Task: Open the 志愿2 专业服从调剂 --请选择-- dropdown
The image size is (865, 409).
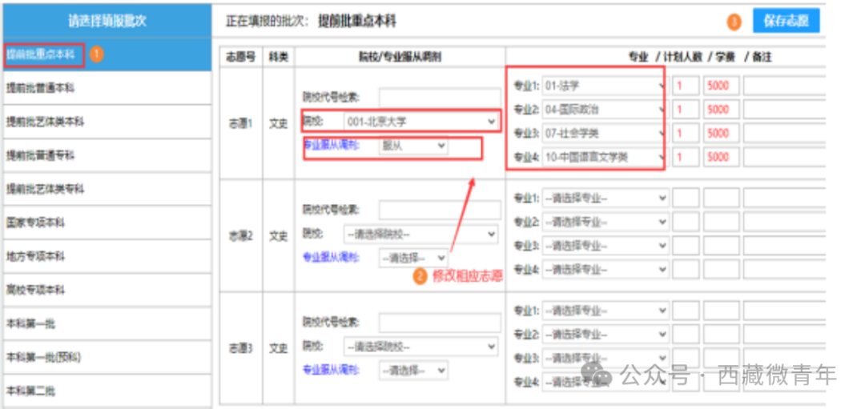Action: tap(413, 258)
